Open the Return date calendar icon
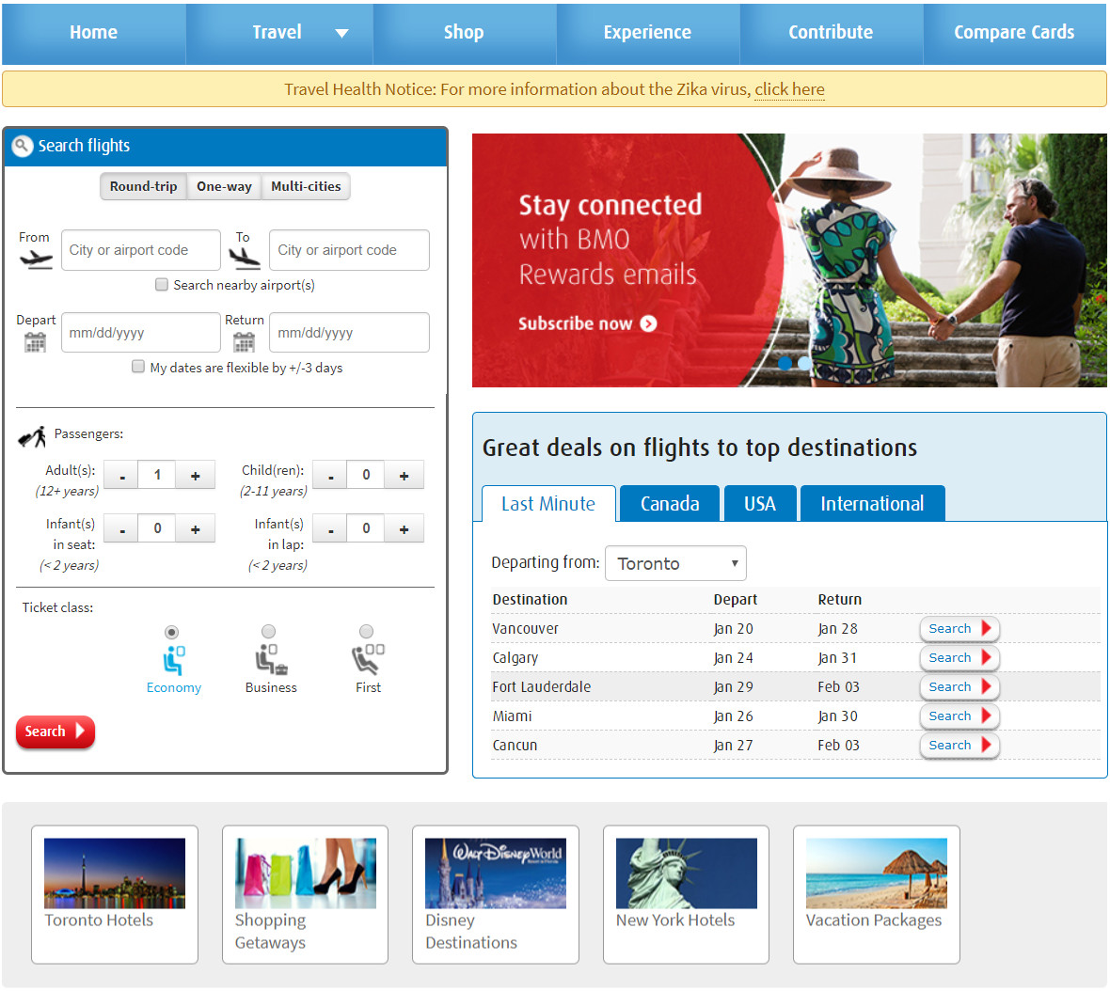 [244, 342]
